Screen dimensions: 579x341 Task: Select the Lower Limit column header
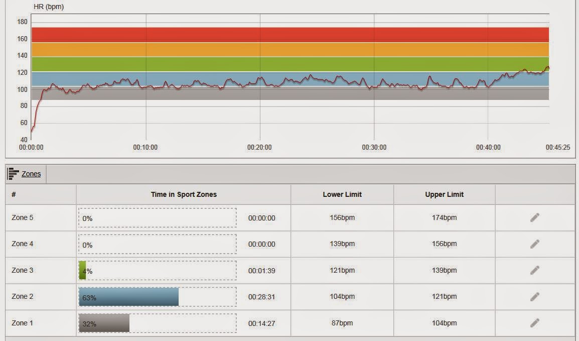click(x=342, y=194)
